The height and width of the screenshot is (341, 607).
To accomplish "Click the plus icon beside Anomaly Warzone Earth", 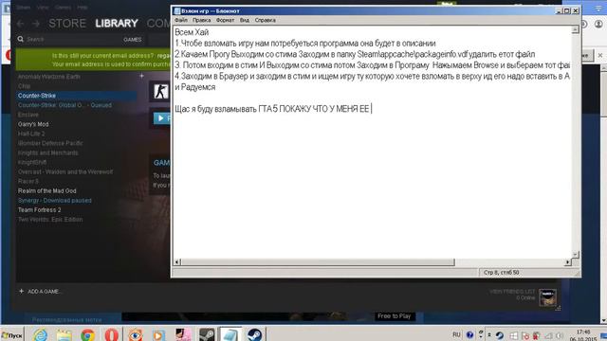I will click(x=141, y=76).
